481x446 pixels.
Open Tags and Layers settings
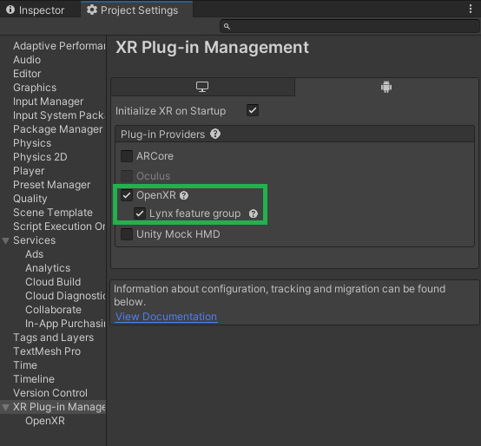[53, 338]
